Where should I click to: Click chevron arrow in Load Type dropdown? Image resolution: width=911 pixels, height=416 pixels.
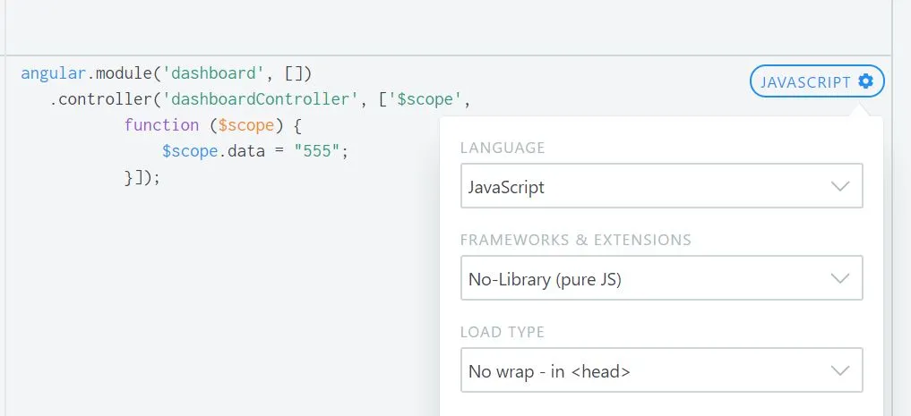pyautogui.click(x=840, y=370)
